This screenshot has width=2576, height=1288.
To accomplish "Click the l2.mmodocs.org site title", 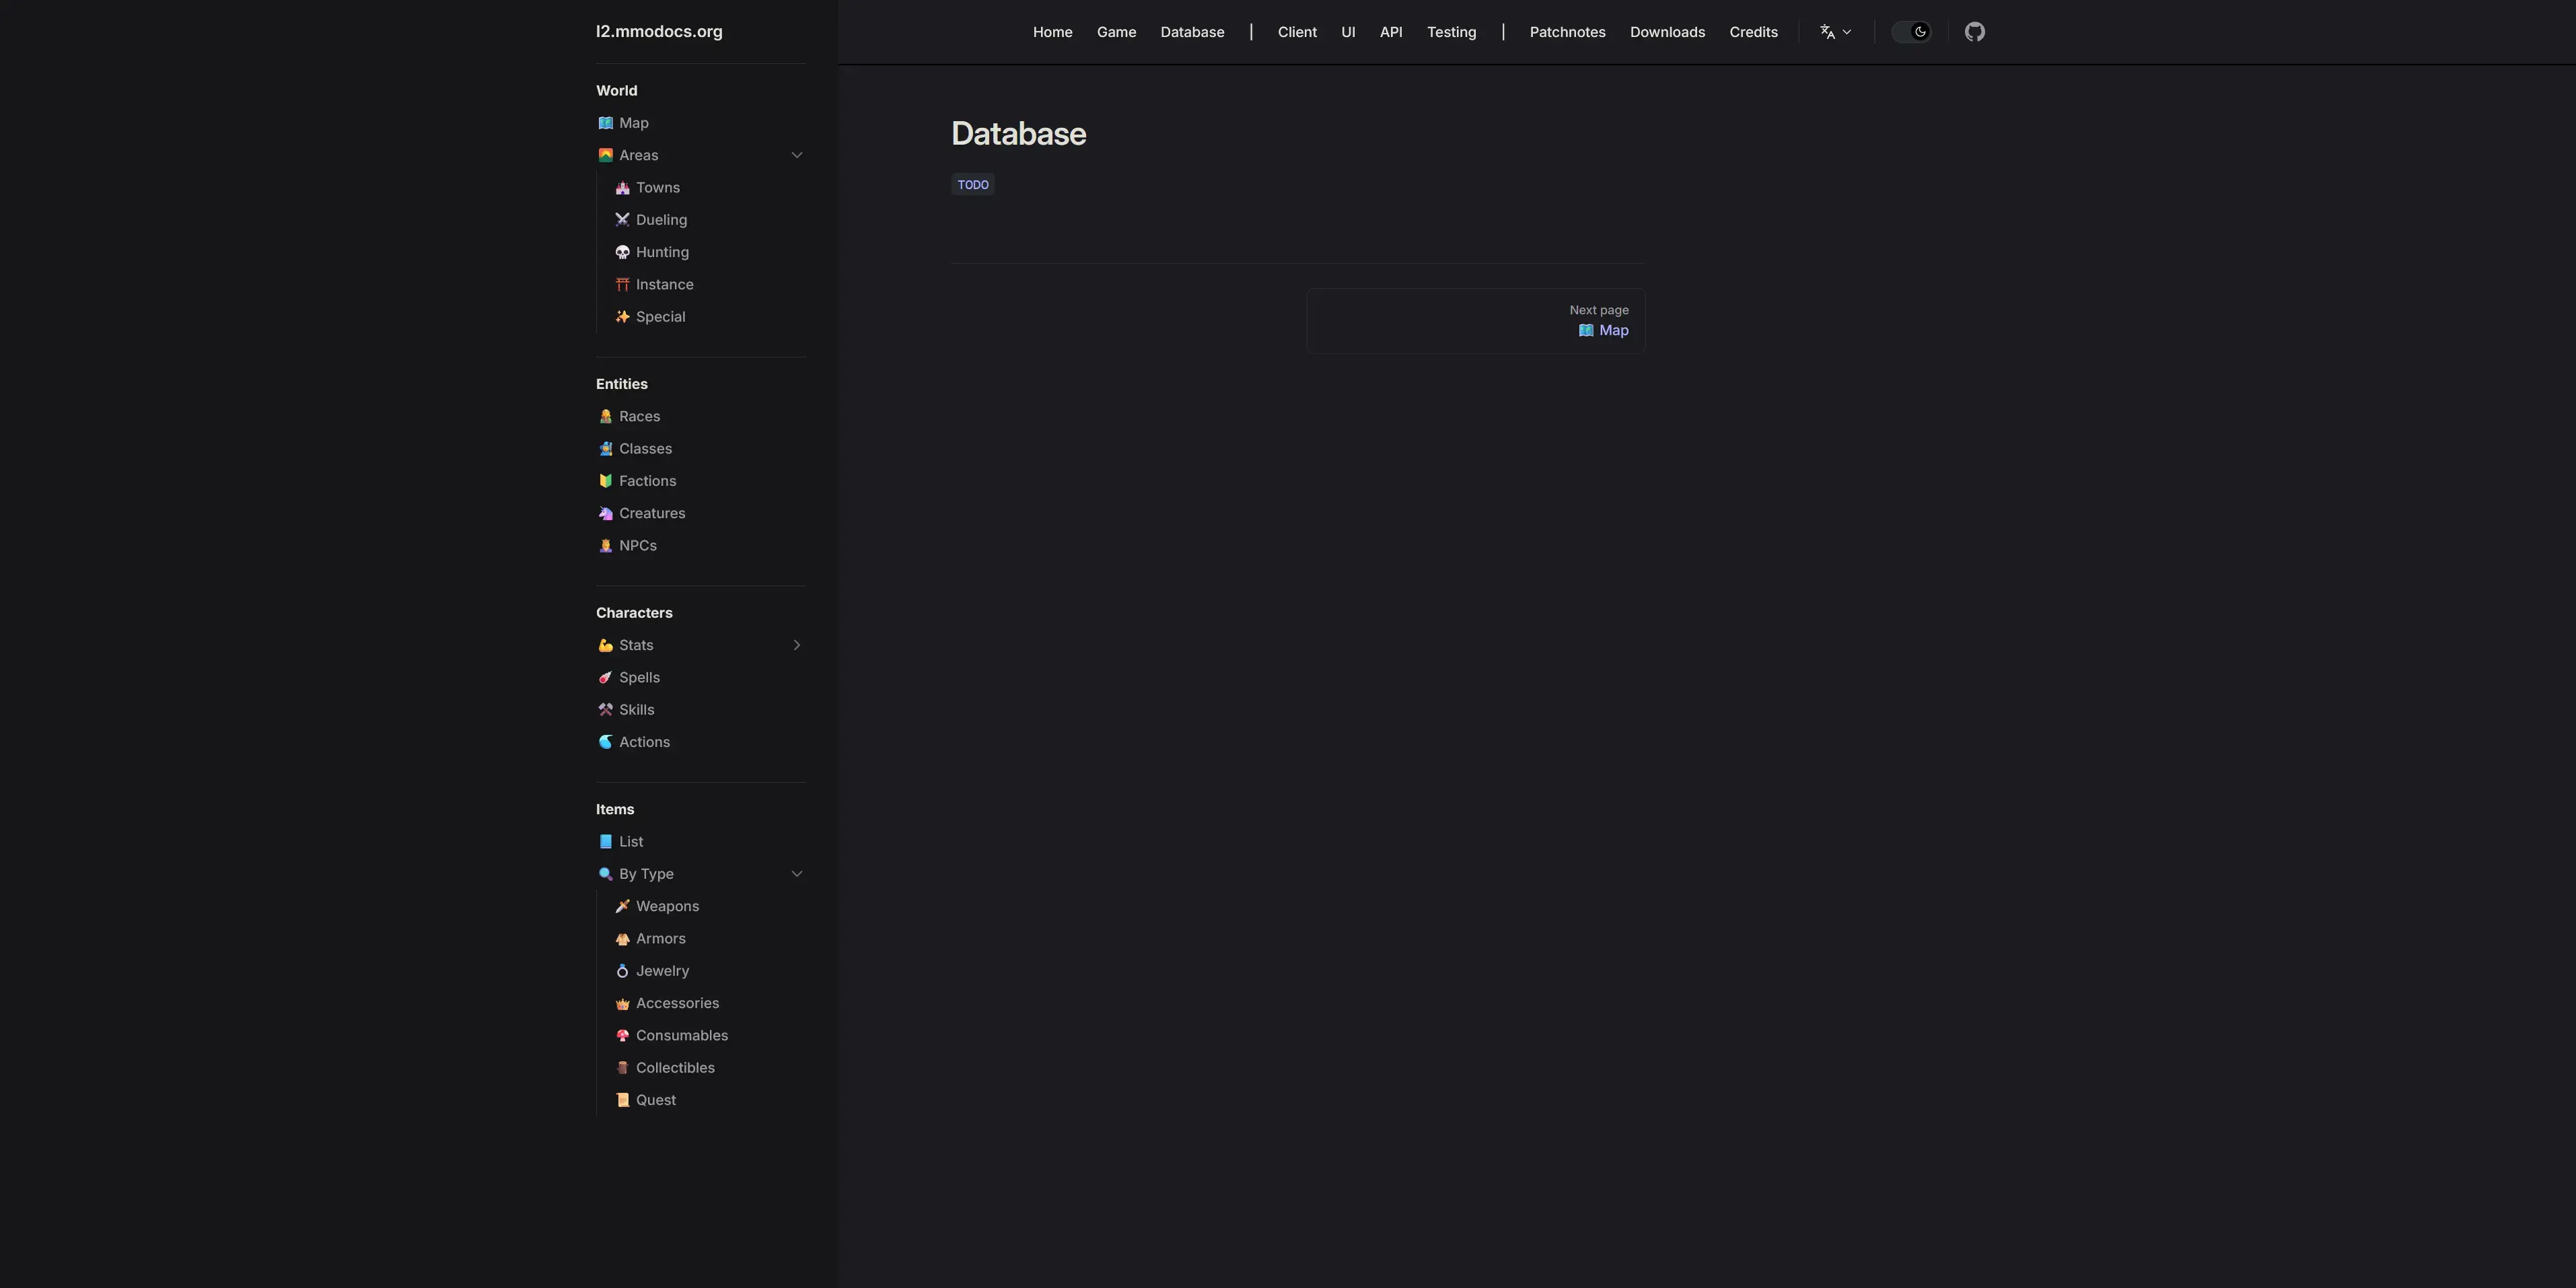I will click(659, 31).
